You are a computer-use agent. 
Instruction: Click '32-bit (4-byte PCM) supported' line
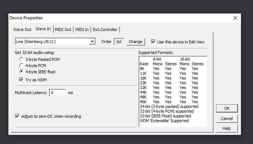(x=167, y=111)
